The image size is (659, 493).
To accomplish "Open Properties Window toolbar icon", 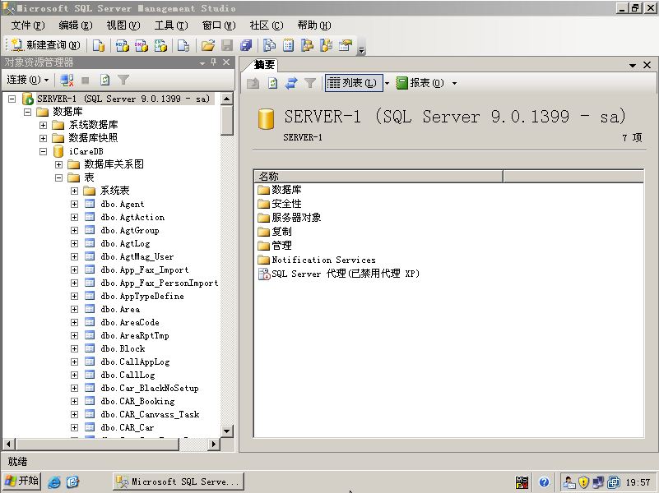I will click(346, 45).
